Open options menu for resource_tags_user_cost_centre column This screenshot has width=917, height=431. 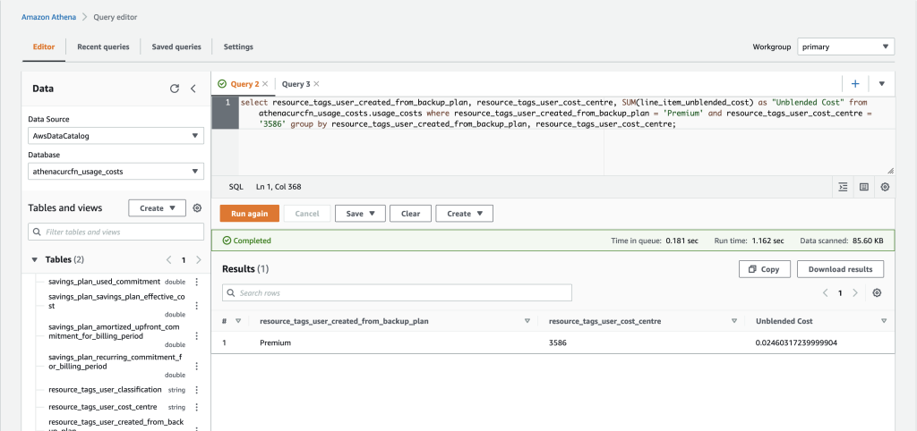(x=196, y=407)
